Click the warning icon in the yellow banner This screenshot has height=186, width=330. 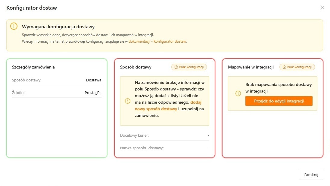[x=14, y=26]
